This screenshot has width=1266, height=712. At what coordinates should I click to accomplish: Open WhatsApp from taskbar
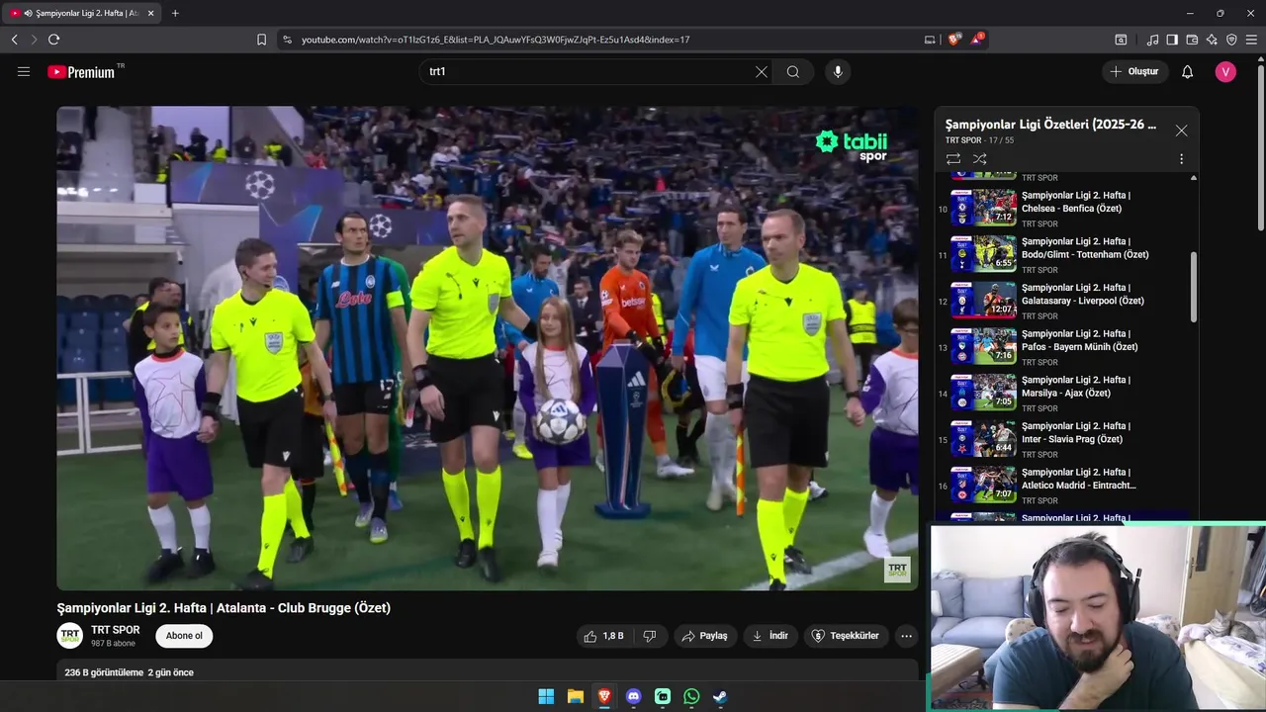[691, 696]
